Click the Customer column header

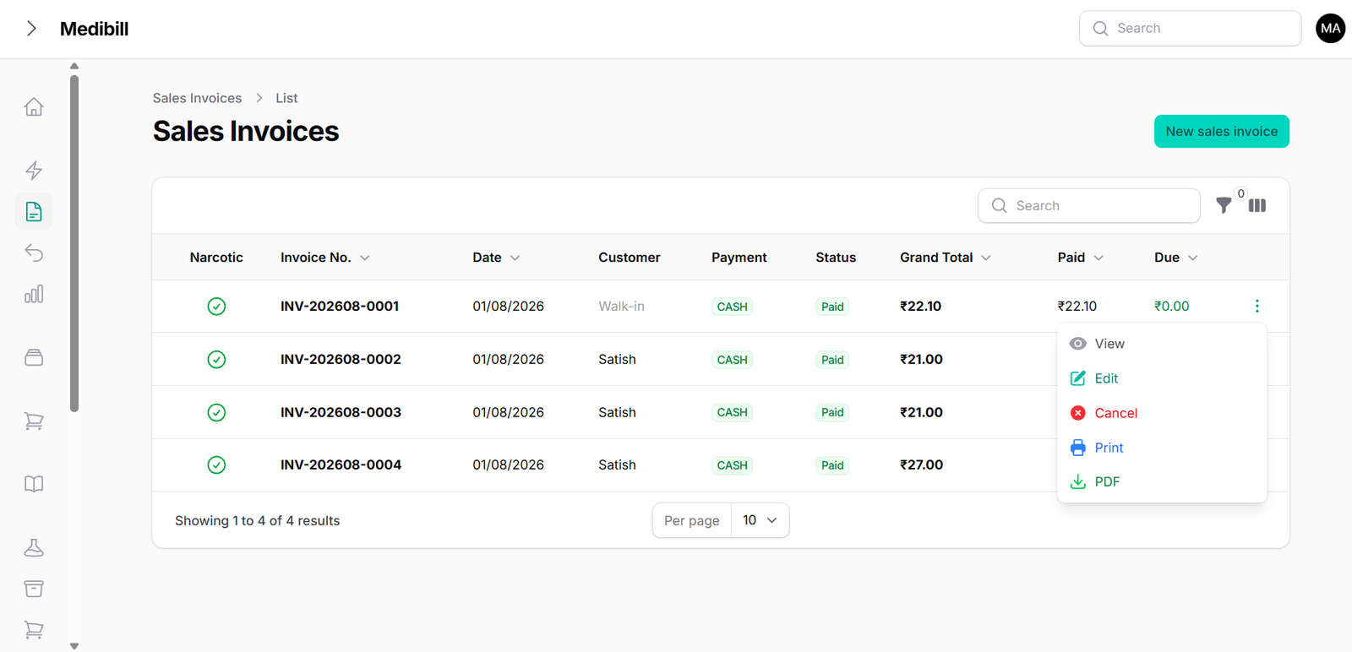pos(630,258)
